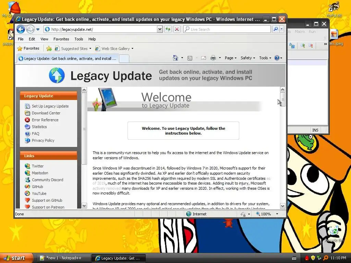
Task: Click Add to Favorites Bar star icon
Action: 49,49
